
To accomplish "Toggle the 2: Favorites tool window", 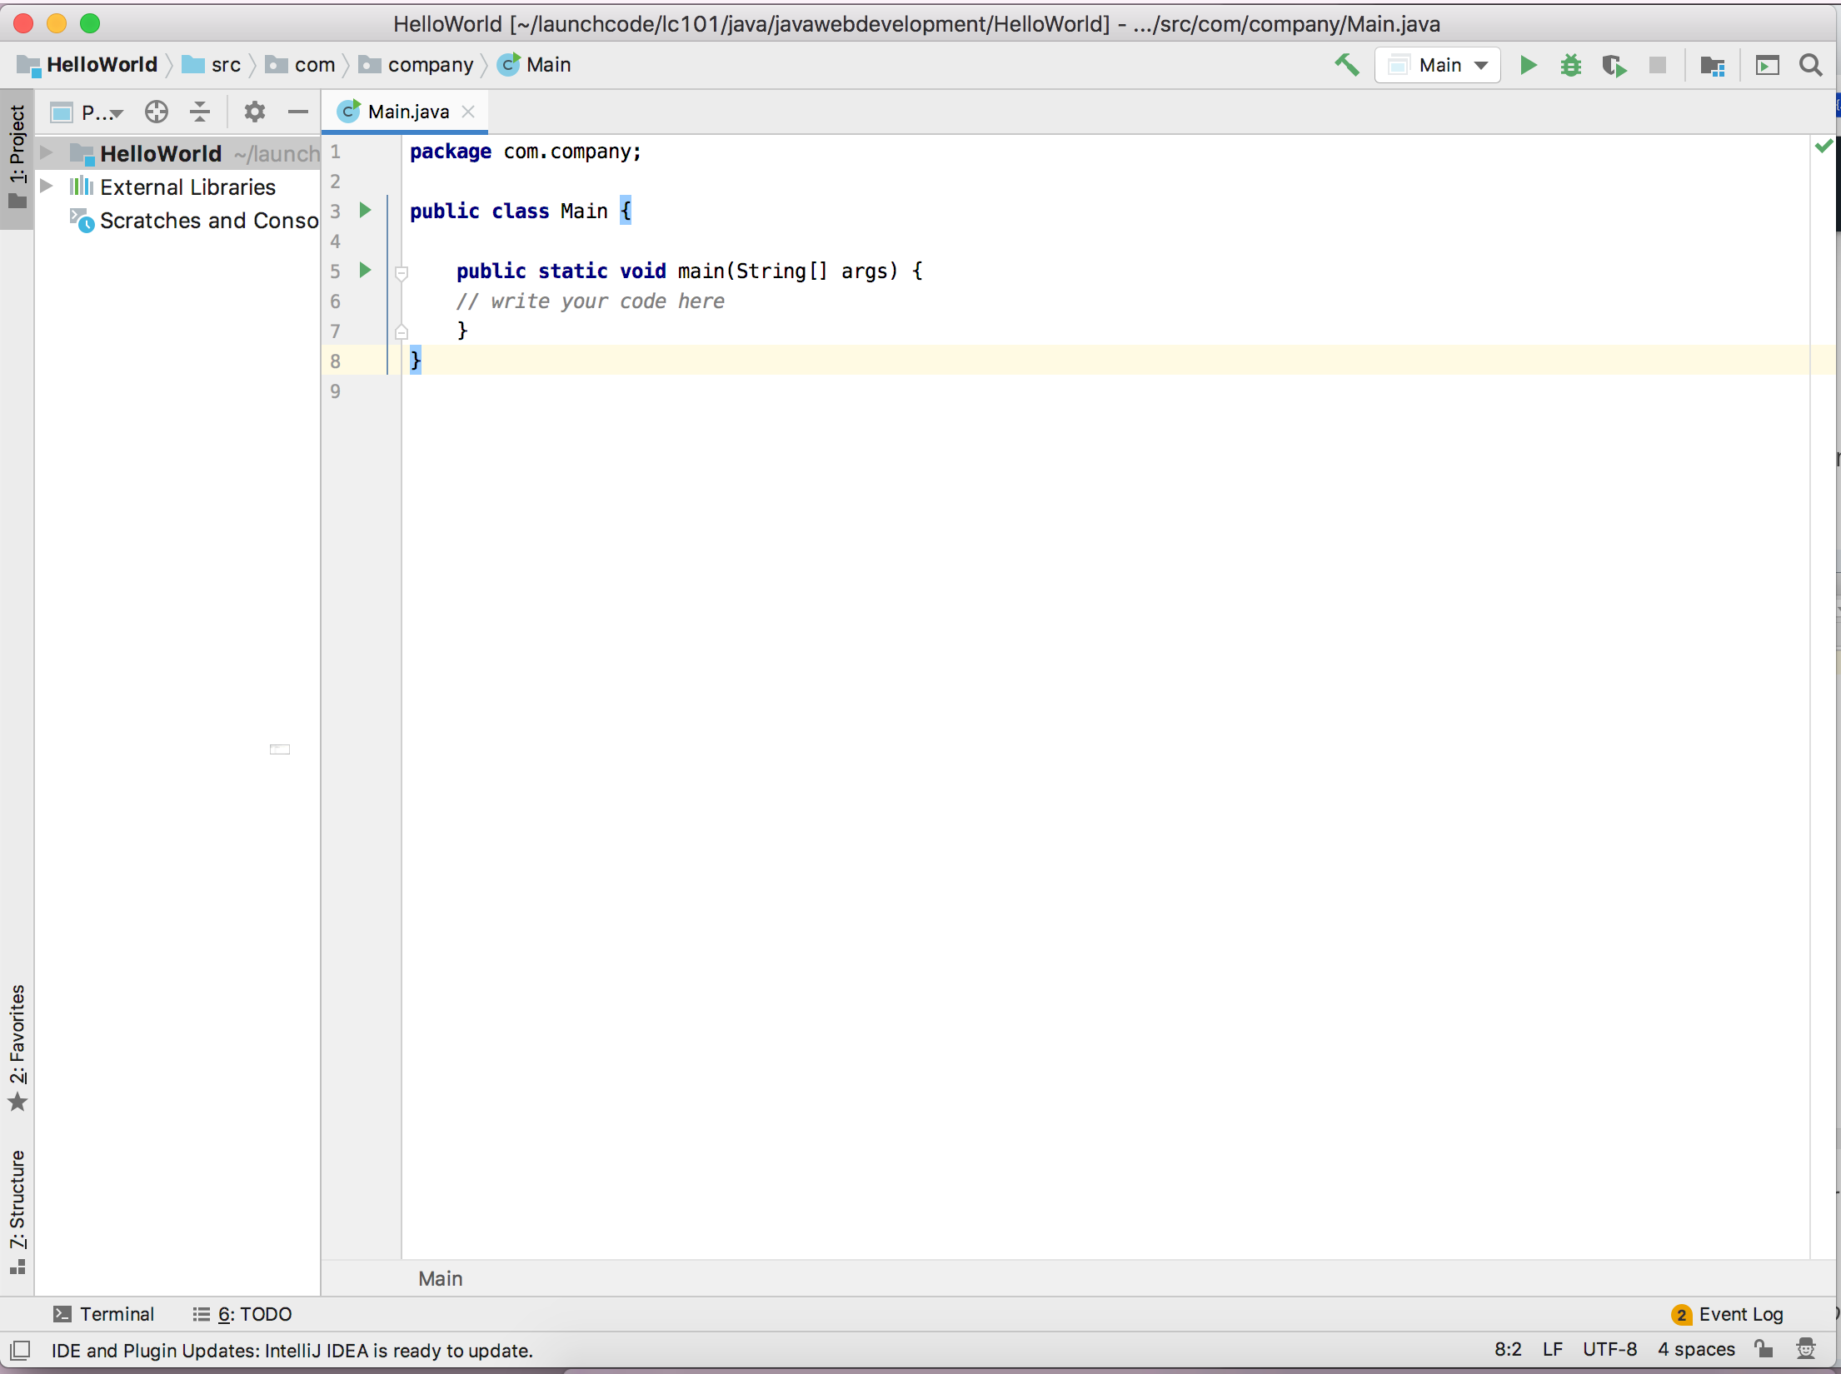I will (17, 1048).
